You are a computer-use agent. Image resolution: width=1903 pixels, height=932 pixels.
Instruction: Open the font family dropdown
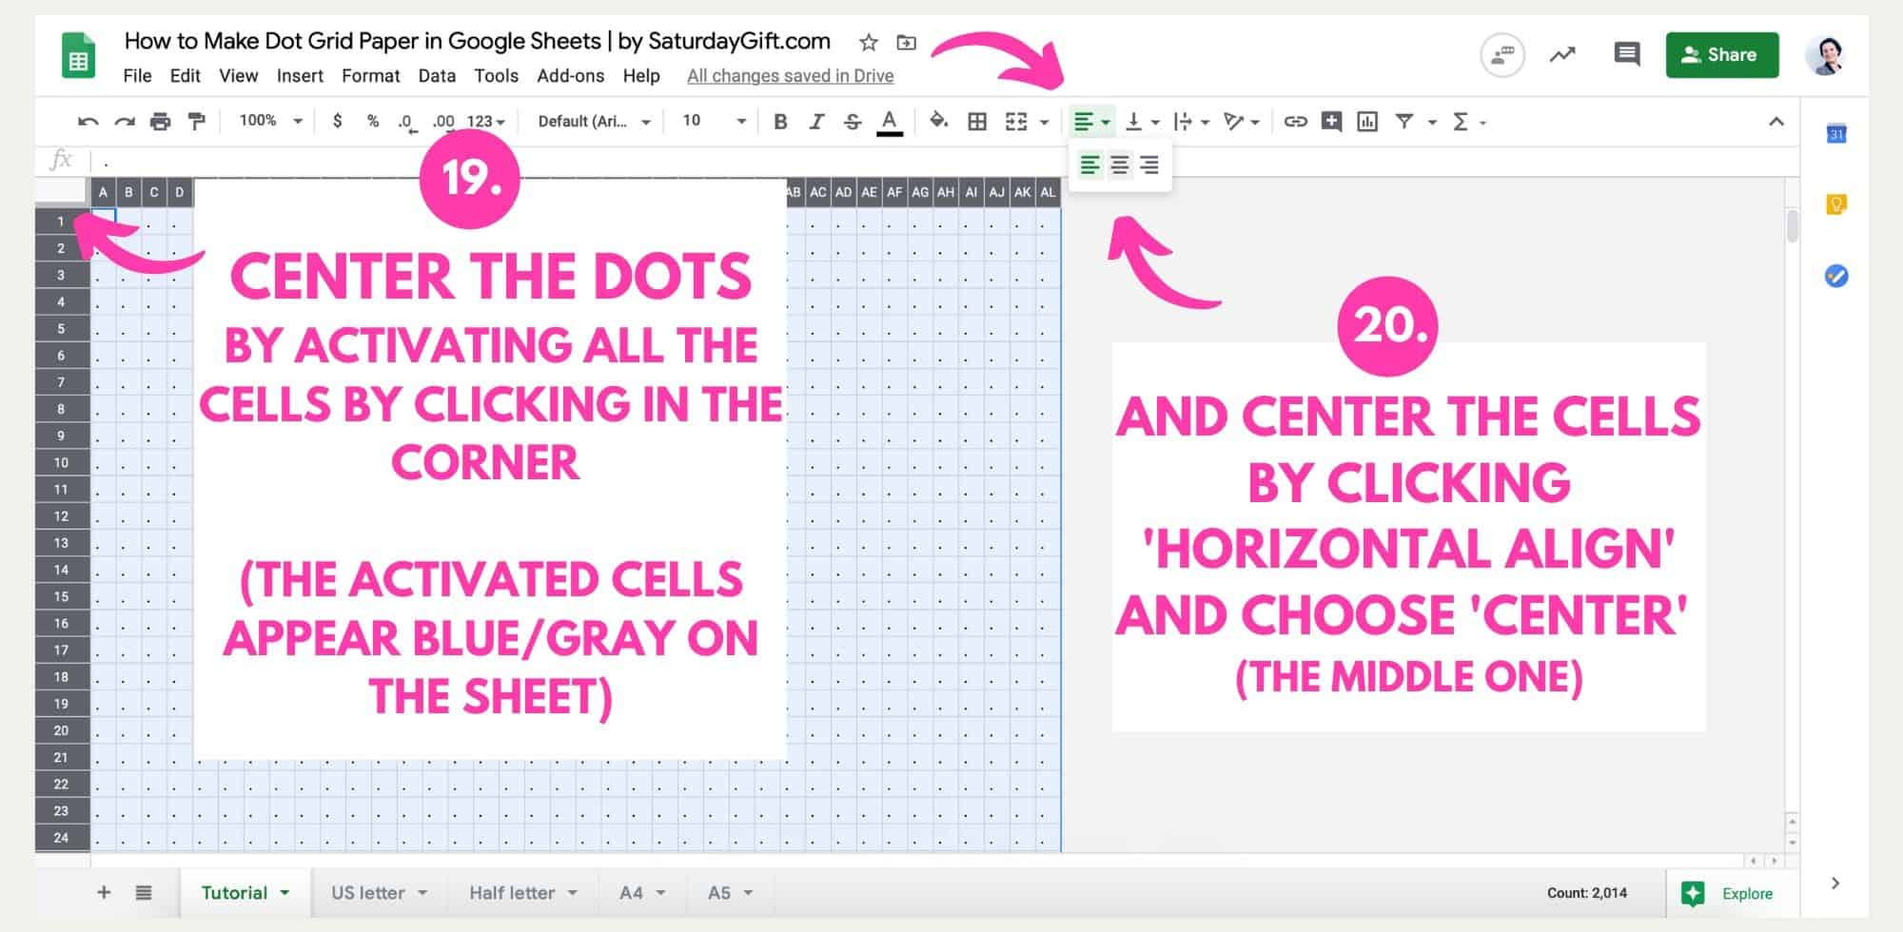[x=592, y=122]
